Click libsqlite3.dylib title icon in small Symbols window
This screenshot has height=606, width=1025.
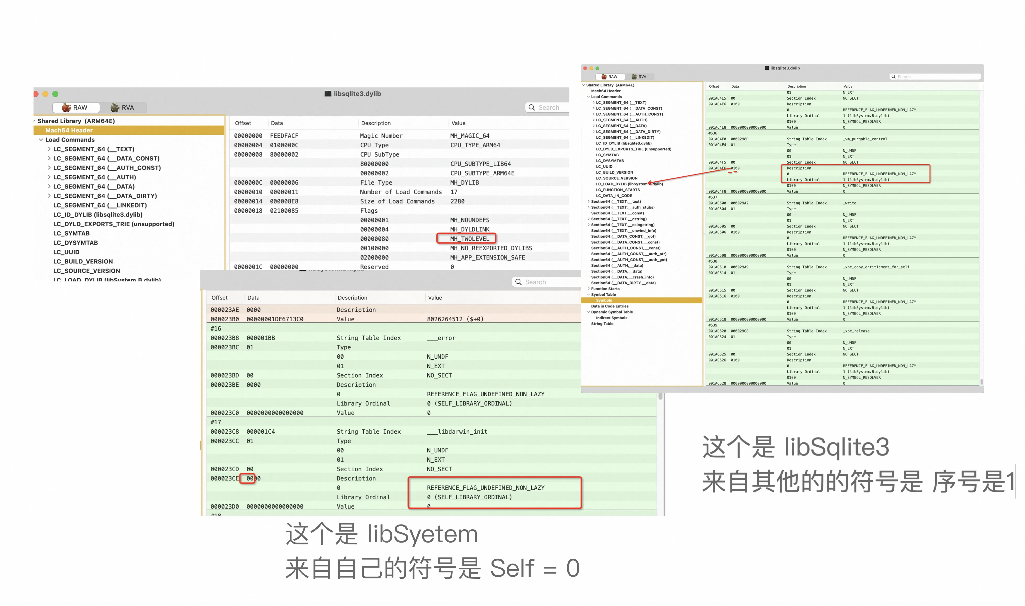click(x=767, y=68)
